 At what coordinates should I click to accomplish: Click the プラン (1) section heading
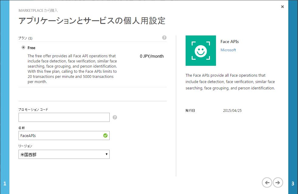tap(25, 38)
